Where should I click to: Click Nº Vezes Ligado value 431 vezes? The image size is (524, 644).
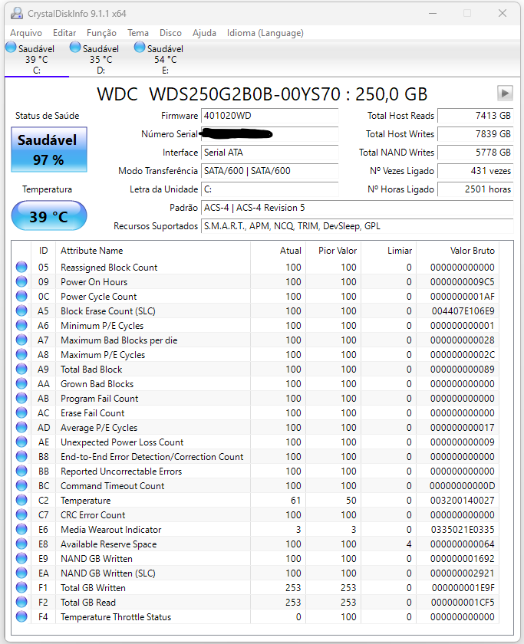click(476, 171)
